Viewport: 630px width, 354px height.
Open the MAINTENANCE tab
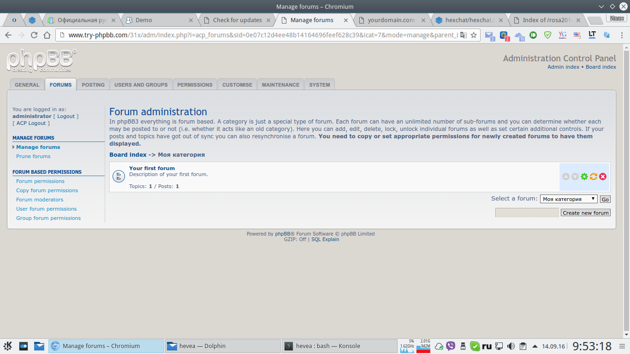coord(281,85)
